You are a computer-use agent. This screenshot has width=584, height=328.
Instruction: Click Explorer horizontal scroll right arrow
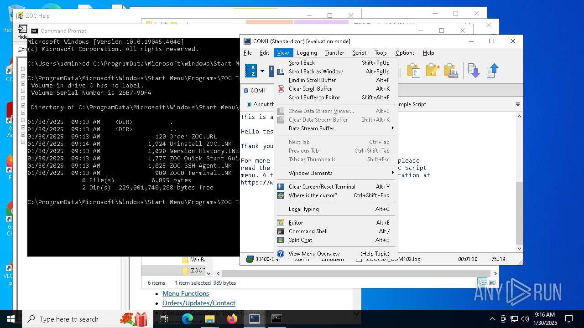tap(495, 273)
